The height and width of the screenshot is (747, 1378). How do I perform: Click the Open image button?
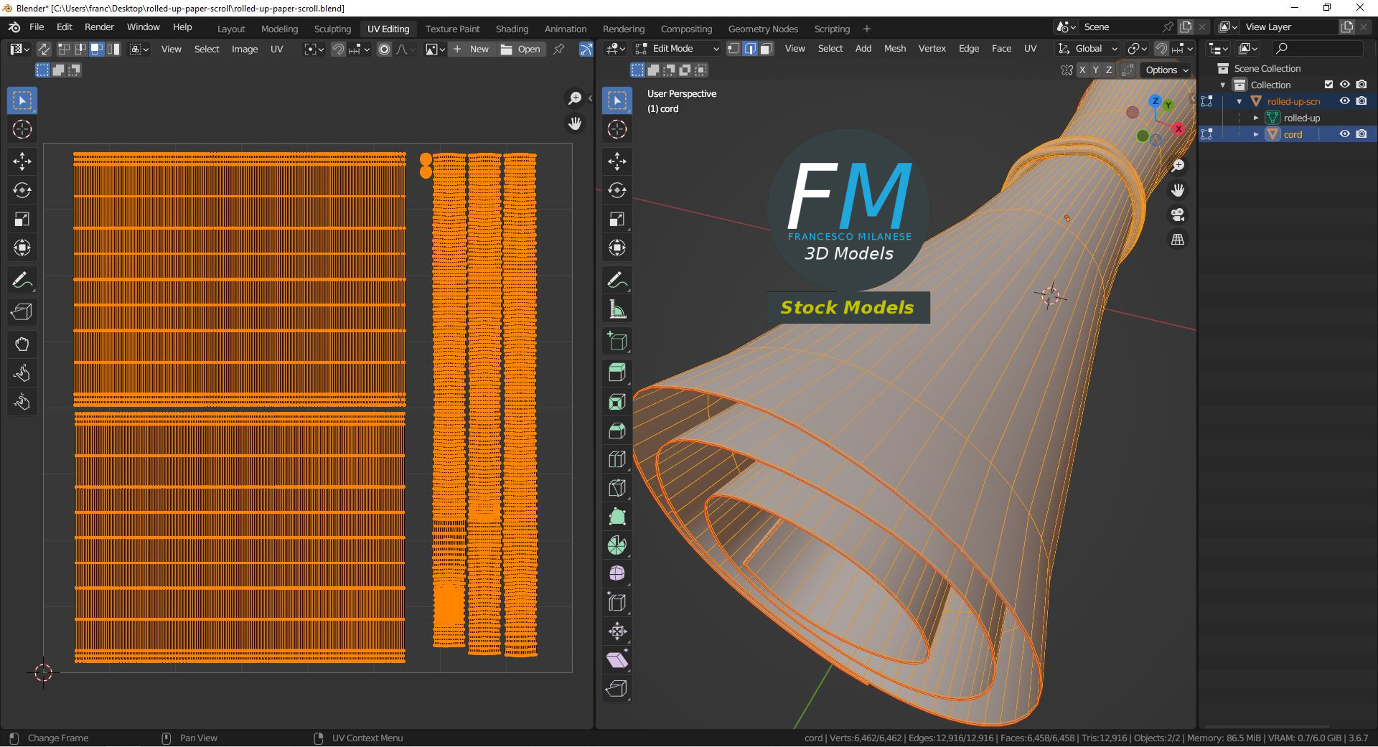(521, 49)
